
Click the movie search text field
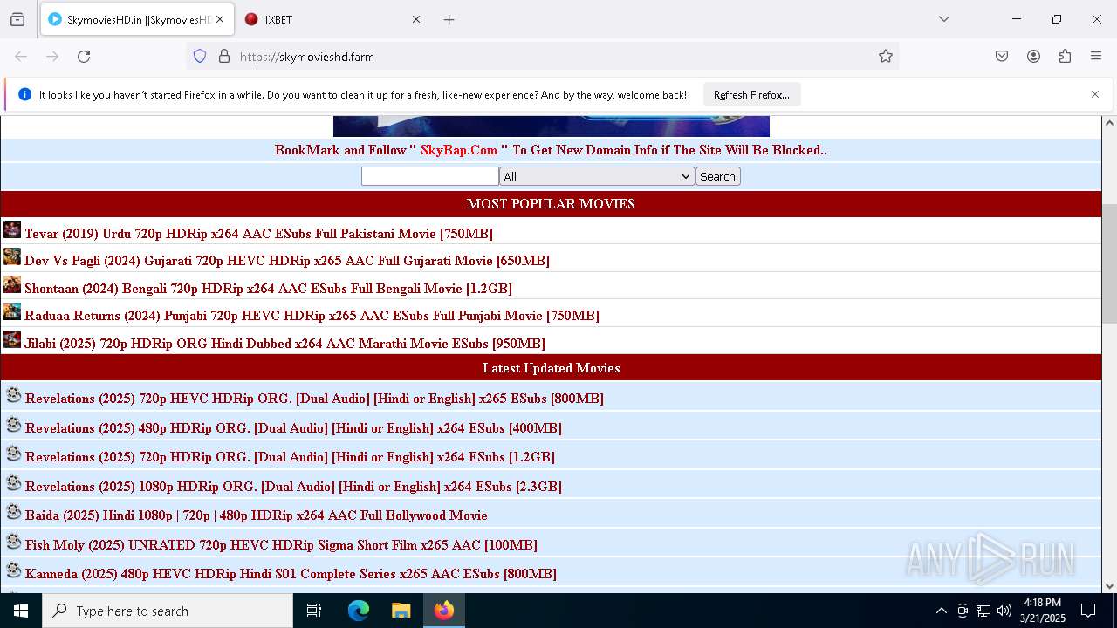point(429,176)
